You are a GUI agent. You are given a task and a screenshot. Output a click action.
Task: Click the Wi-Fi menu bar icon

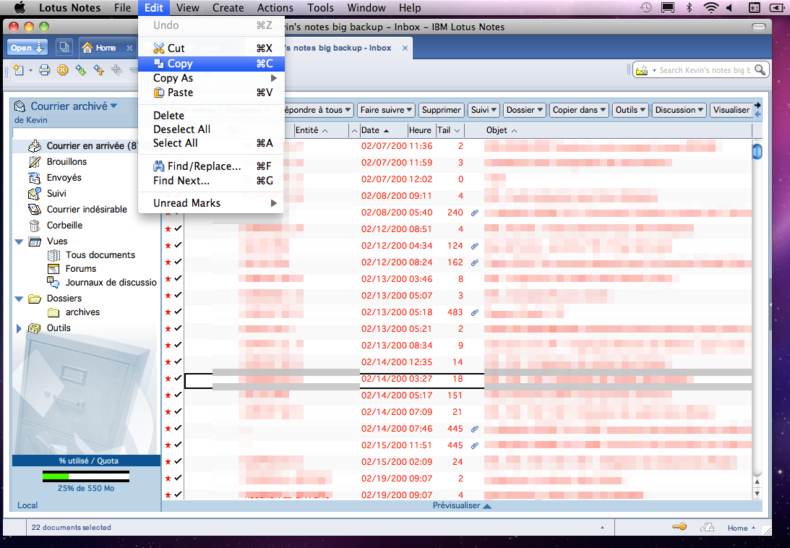pos(711,7)
